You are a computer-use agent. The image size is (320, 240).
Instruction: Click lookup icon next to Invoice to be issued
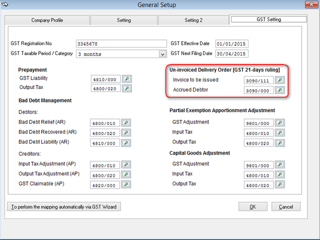[280, 80]
